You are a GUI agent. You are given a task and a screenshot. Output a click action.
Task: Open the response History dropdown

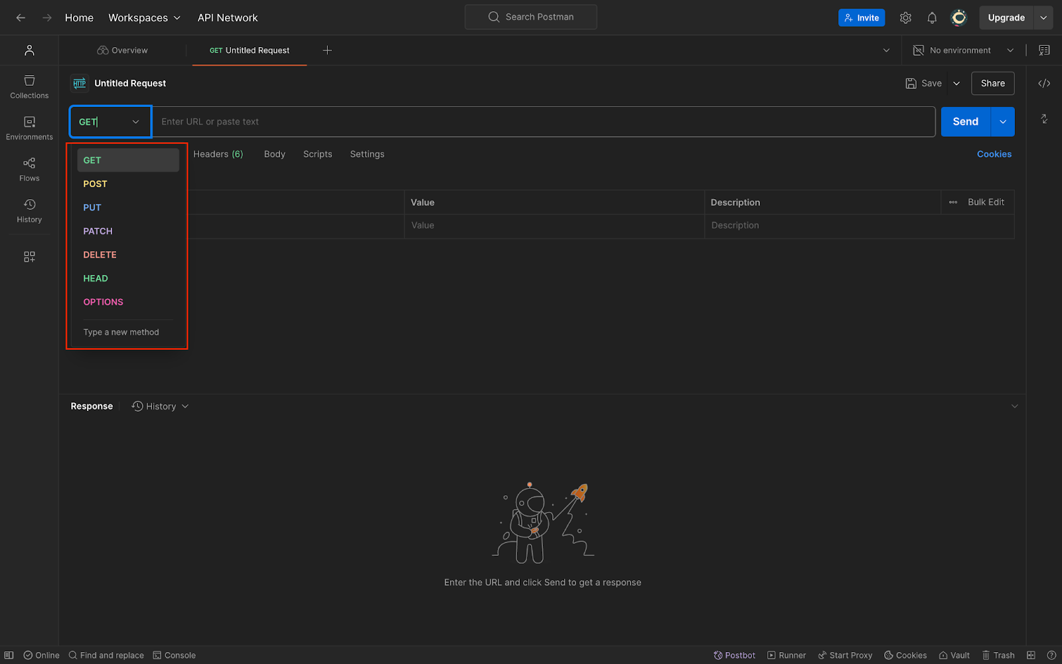pos(160,406)
